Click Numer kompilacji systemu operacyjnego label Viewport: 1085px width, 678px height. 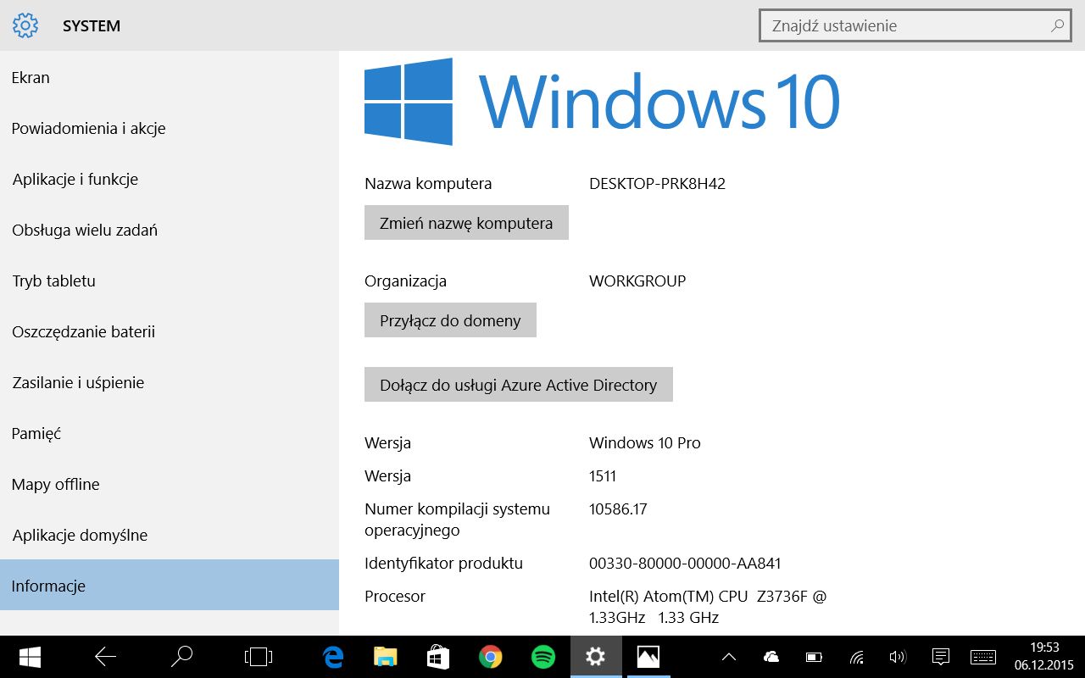[x=457, y=520]
